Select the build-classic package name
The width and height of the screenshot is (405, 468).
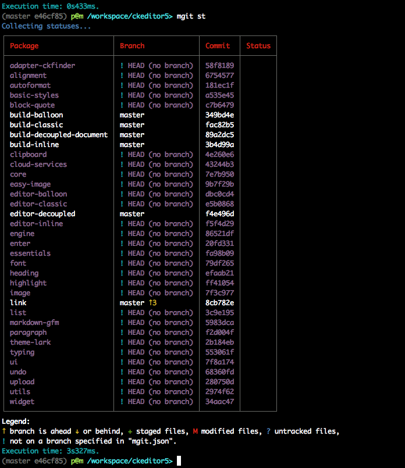coord(37,125)
